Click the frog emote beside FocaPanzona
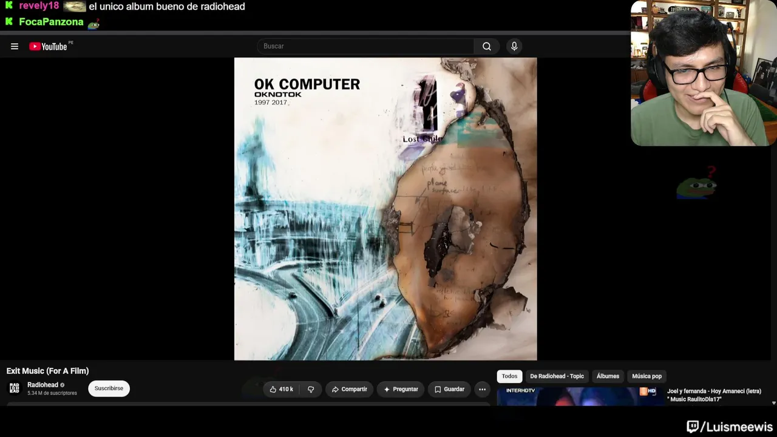The width and height of the screenshot is (777, 437). [93, 24]
